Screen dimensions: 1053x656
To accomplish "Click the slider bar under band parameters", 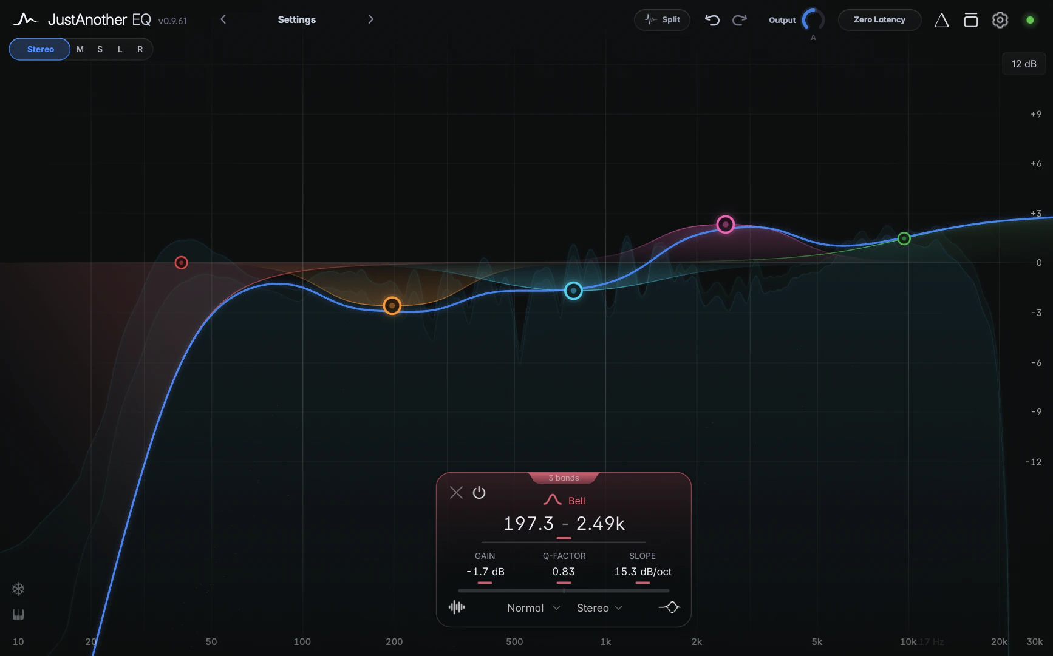I will pos(564,590).
